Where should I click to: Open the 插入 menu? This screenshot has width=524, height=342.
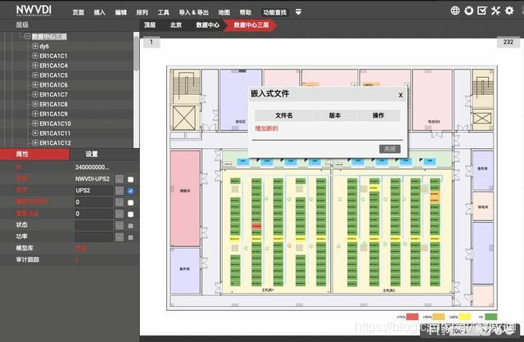(x=100, y=12)
